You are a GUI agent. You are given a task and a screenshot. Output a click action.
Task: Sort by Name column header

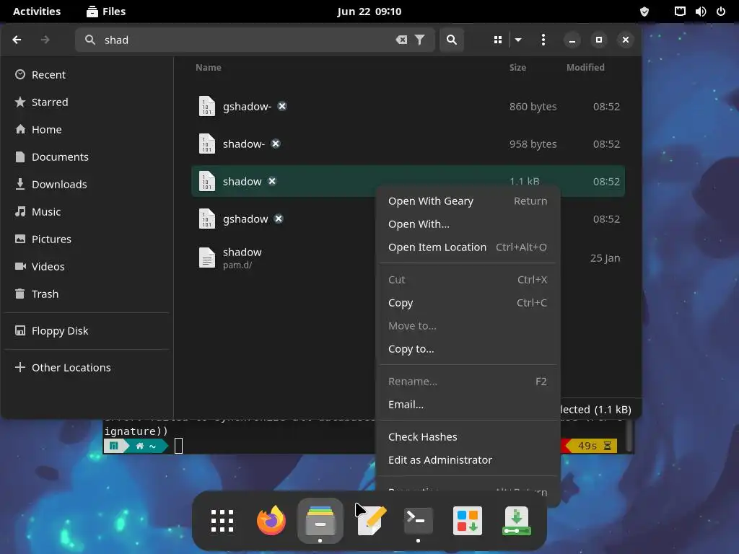click(x=209, y=67)
